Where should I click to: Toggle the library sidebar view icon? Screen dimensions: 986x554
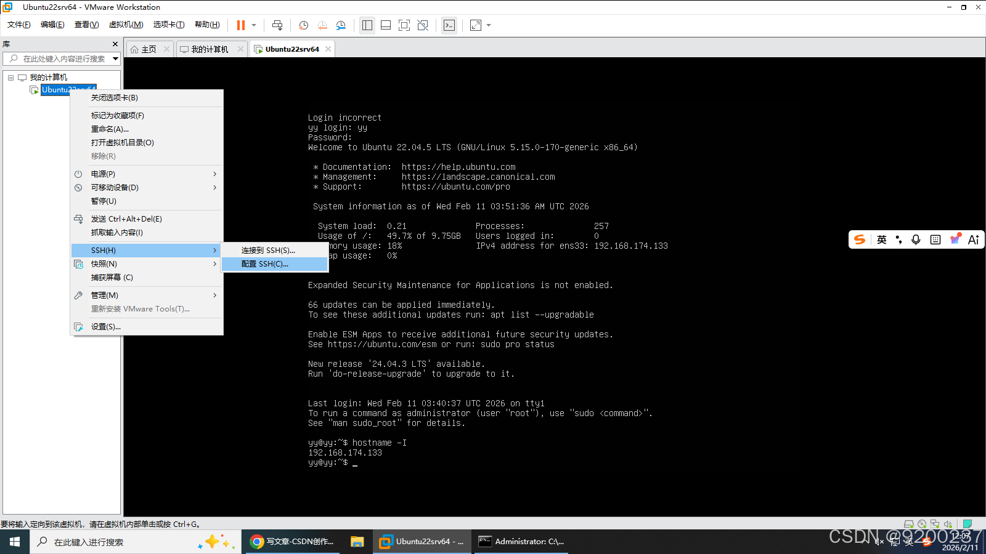367,25
